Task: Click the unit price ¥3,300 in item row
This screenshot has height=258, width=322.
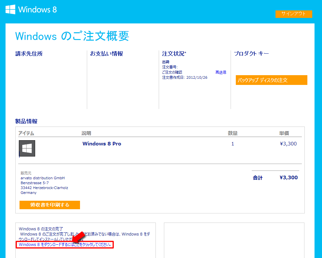Action: coord(288,144)
